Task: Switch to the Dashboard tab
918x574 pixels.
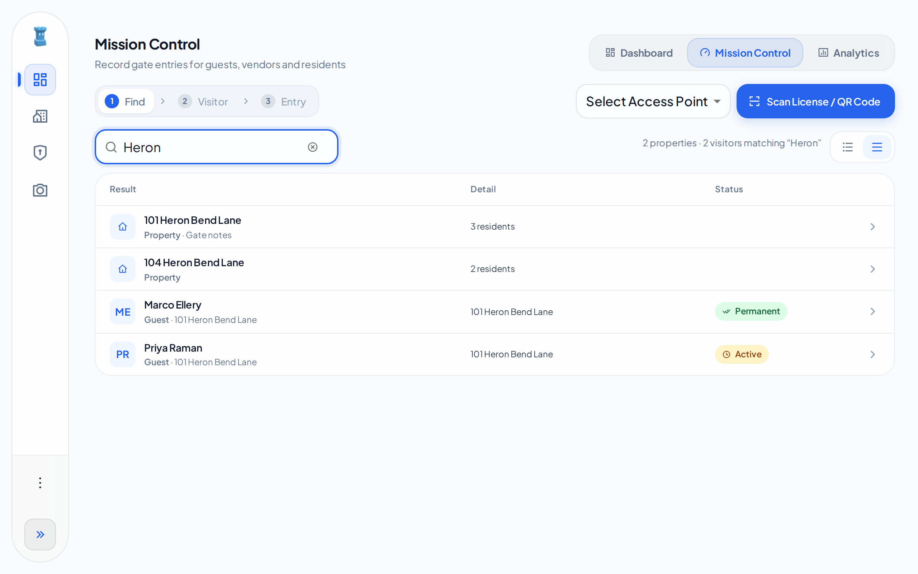Action: (639, 53)
